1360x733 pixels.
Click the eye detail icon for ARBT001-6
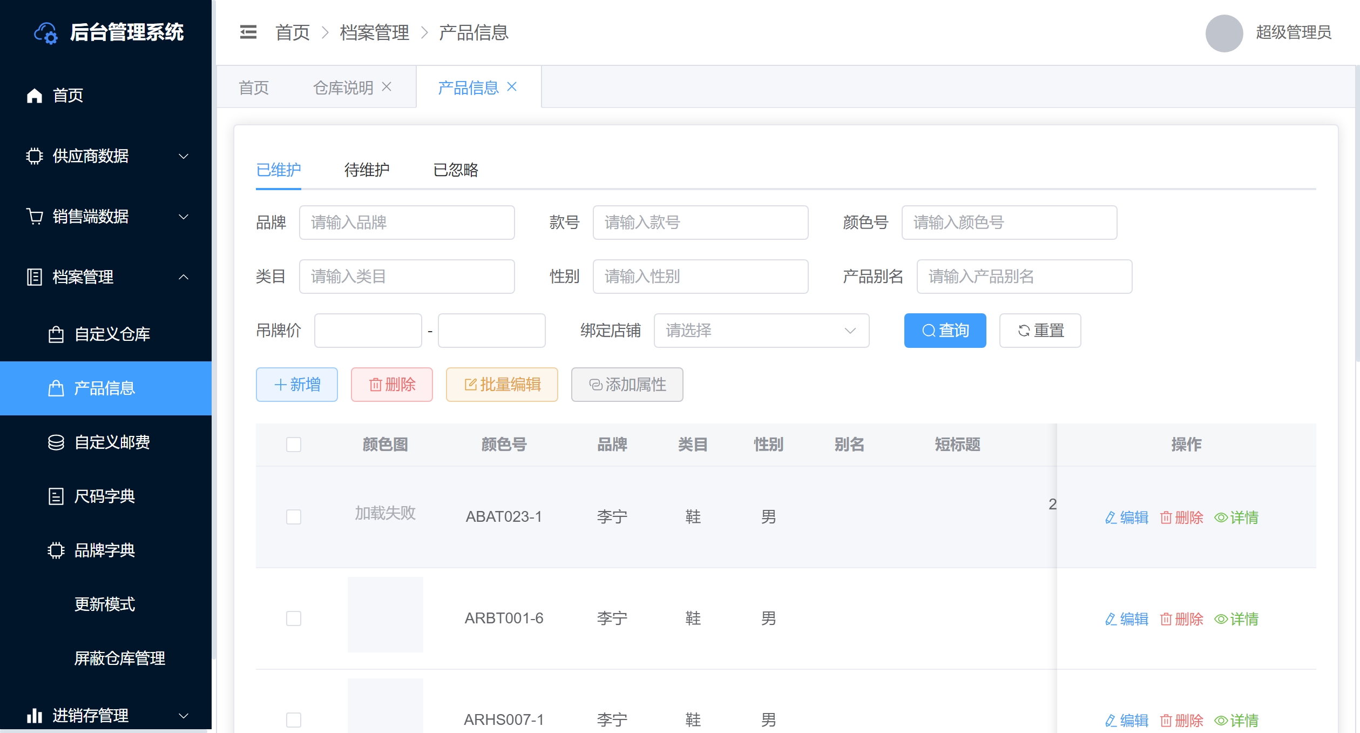(x=1221, y=619)
